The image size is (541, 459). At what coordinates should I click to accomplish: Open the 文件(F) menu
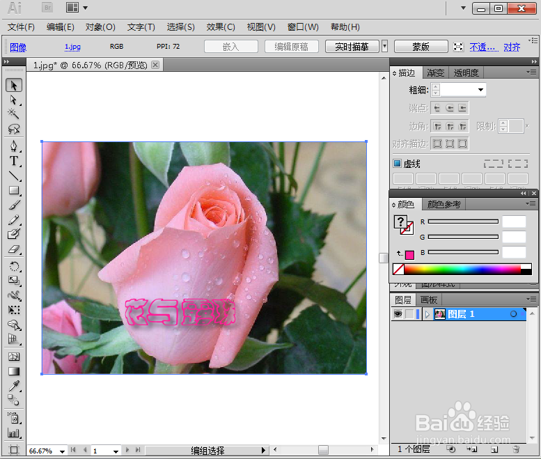coord(22,27)
